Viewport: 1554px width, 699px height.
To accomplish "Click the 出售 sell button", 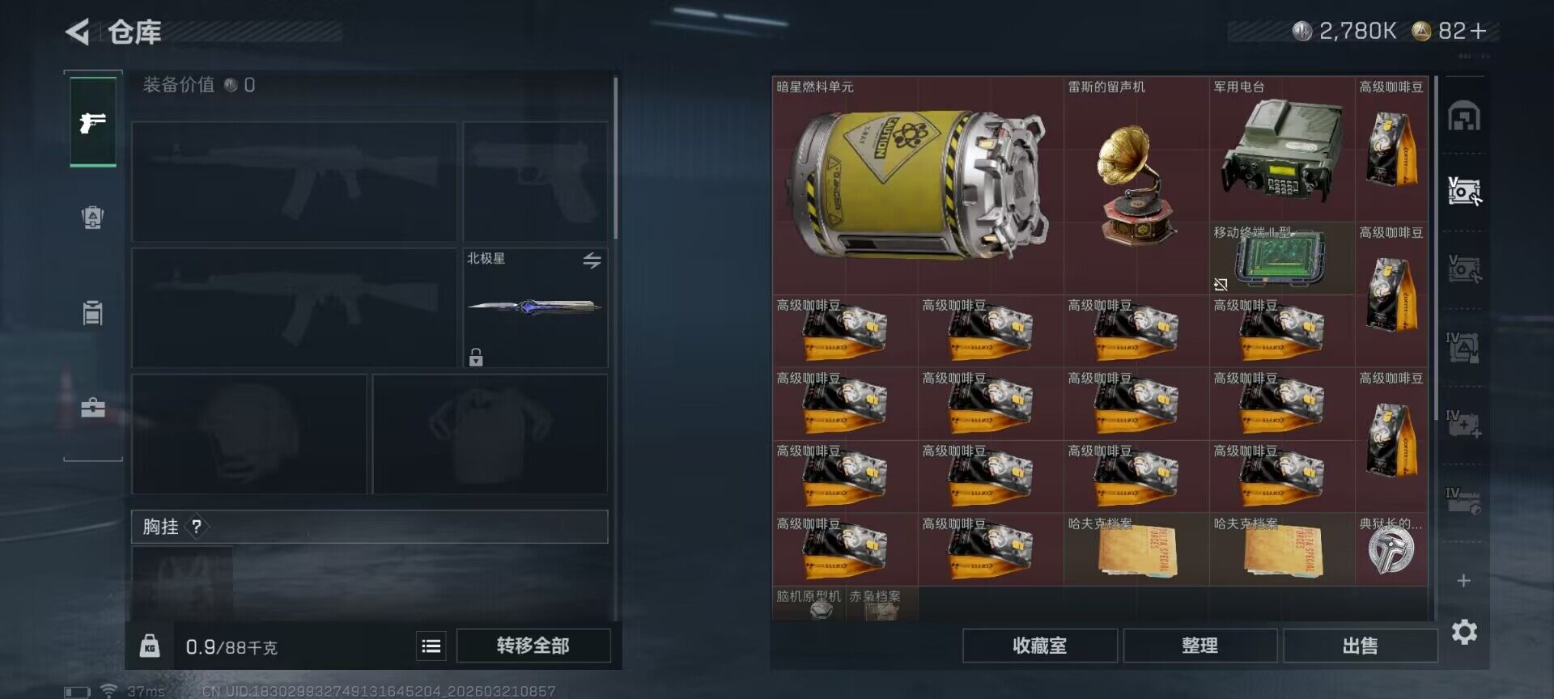I will point(1360,646).
